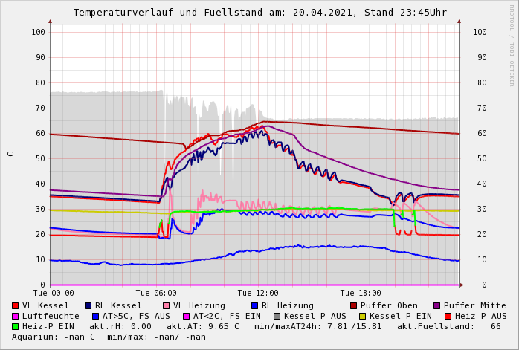
Task: Click the gray Kessel-P AUS swatch
Action: pos(277,317)
